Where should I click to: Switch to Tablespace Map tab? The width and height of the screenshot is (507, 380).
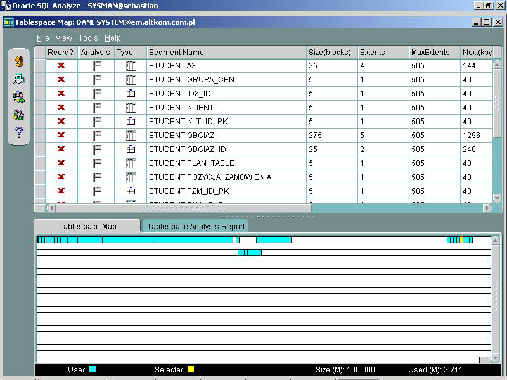87,226
